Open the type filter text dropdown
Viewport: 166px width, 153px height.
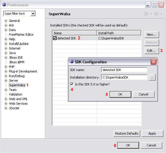coord(33,14)
